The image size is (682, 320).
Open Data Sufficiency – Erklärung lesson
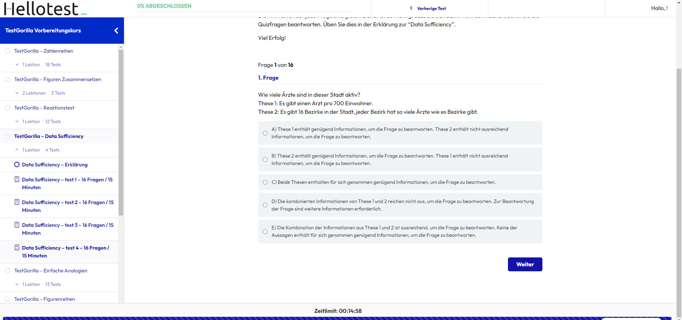[55, 165]
